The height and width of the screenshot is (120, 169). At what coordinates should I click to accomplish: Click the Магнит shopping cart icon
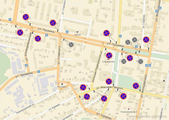click(78, 31)
